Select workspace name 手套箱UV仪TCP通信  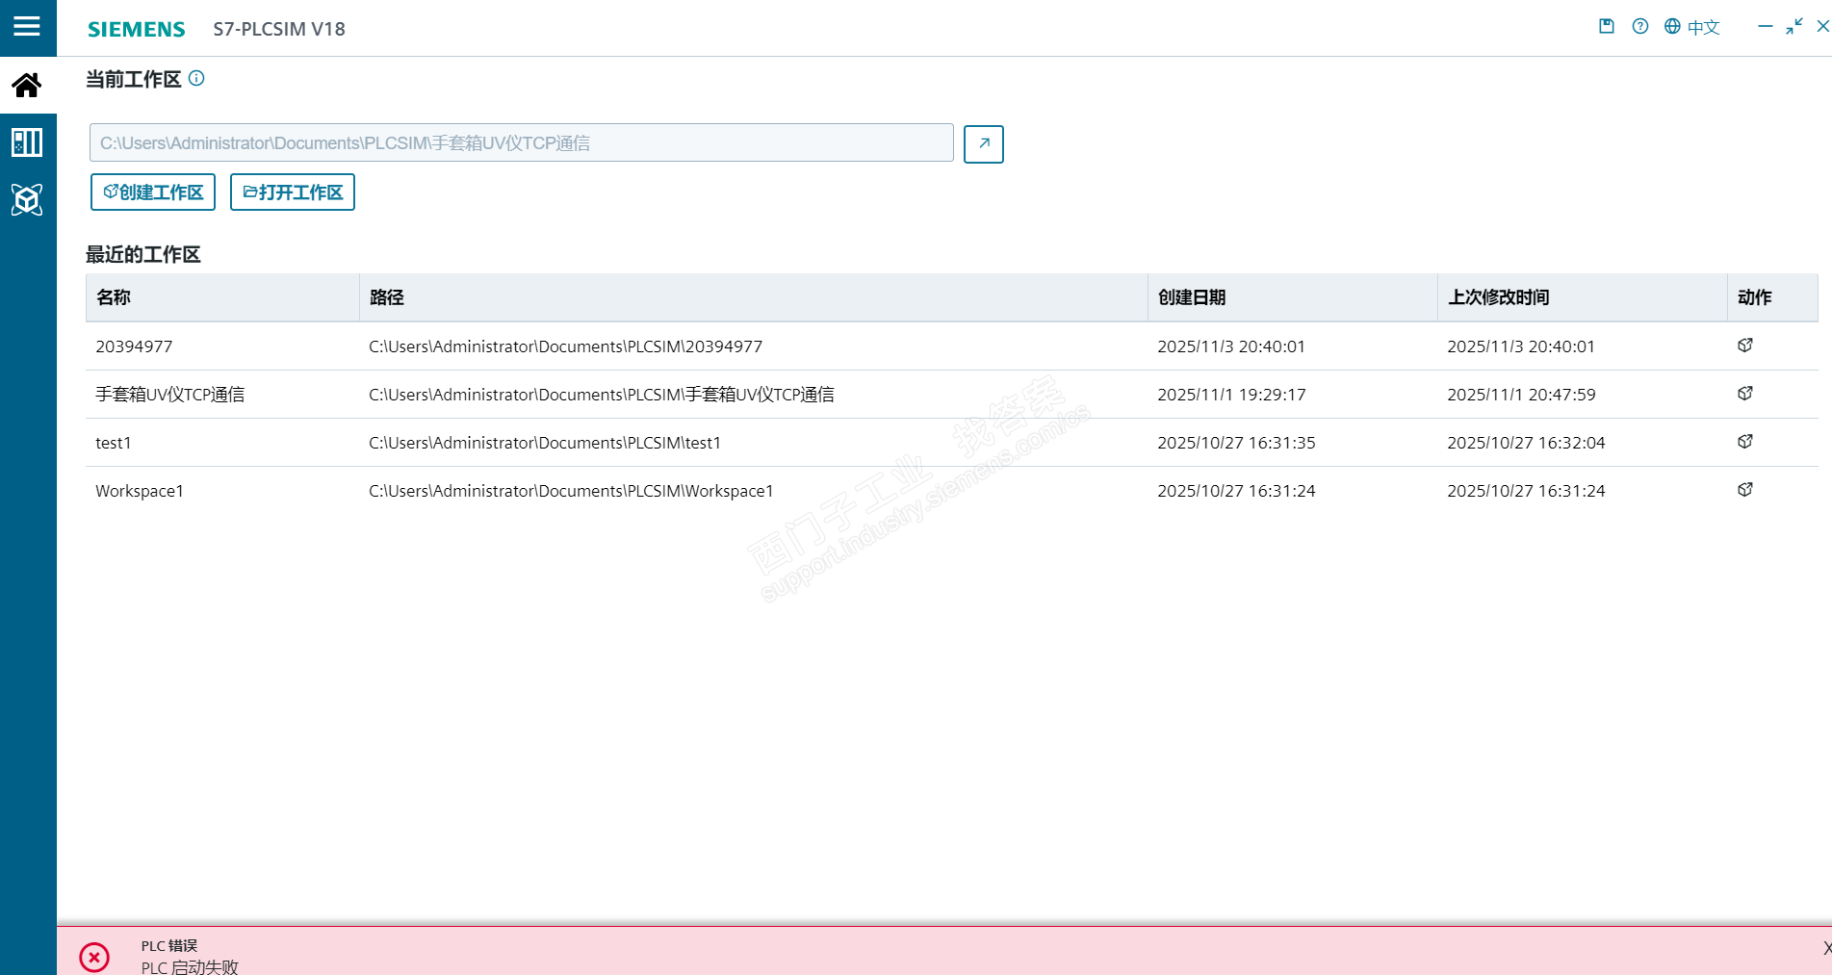(x=170, y=395)
